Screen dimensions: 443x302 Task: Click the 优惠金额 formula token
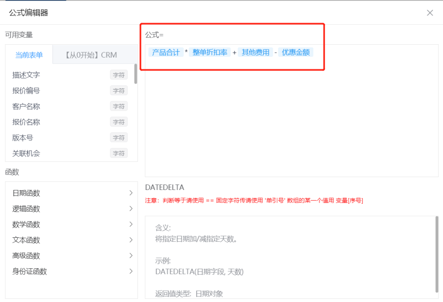coord(296,52)
